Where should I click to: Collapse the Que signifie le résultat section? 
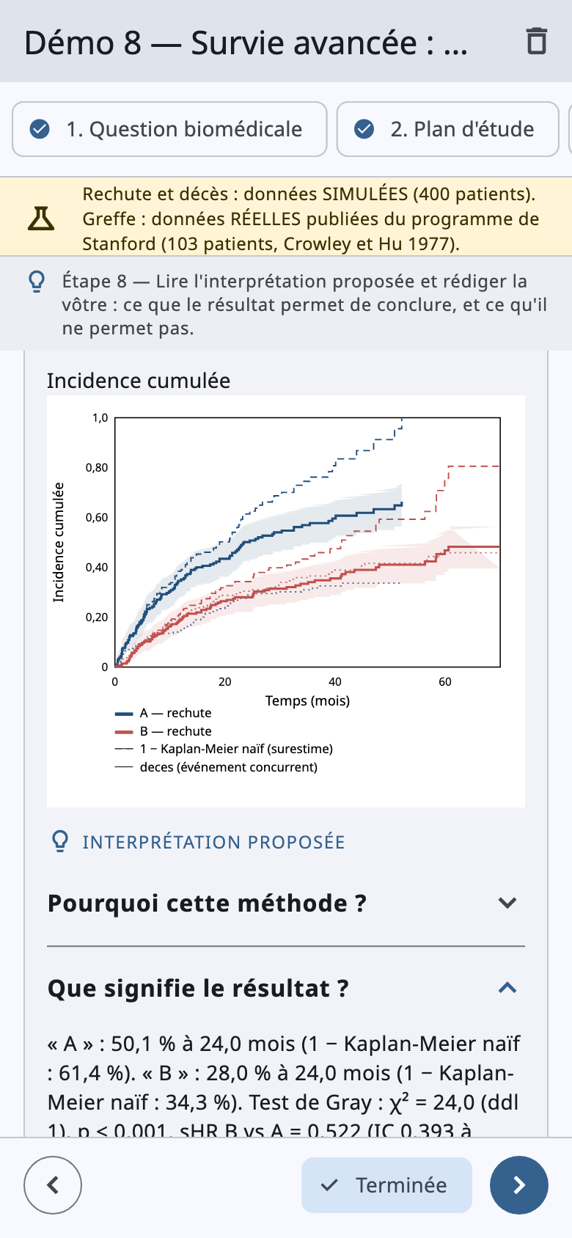point(286,989)
